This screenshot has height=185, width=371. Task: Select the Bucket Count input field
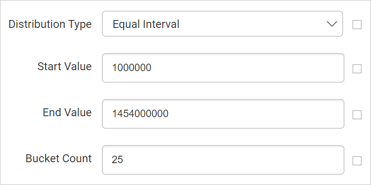223,160
